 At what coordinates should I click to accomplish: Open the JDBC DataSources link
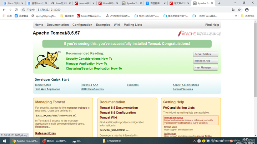pos(92,89)
